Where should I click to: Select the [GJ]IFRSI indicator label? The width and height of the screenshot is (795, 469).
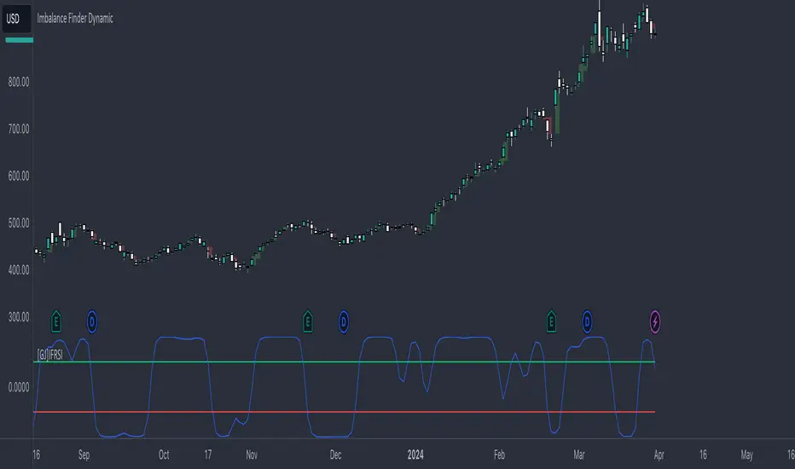(50, 355)
